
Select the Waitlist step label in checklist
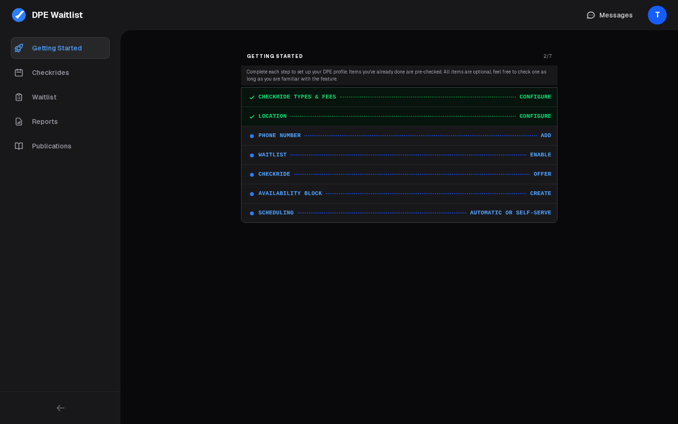pos(273,155)
